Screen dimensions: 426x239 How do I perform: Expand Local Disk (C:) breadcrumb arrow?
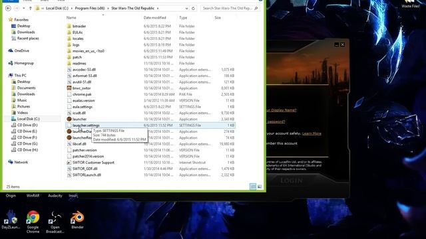click(72, 9)
